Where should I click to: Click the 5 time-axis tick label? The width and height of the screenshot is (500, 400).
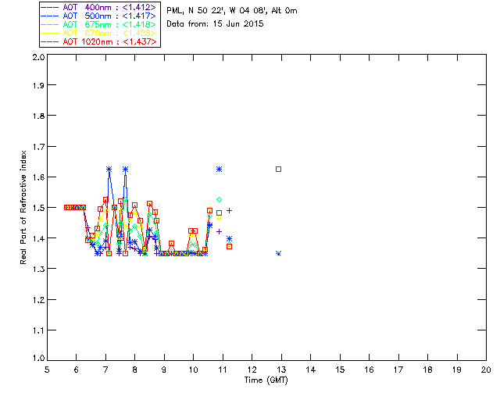click(x=47, y=370)
